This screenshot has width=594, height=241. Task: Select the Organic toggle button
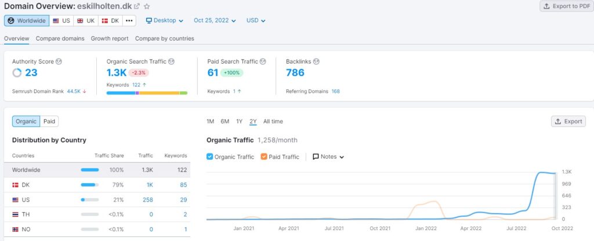click(26, 122)
